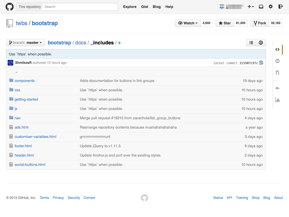This screenshot has height=217, width=289.
Task: Click the GitHub octocat logo
Action: [x=9, y=6]
